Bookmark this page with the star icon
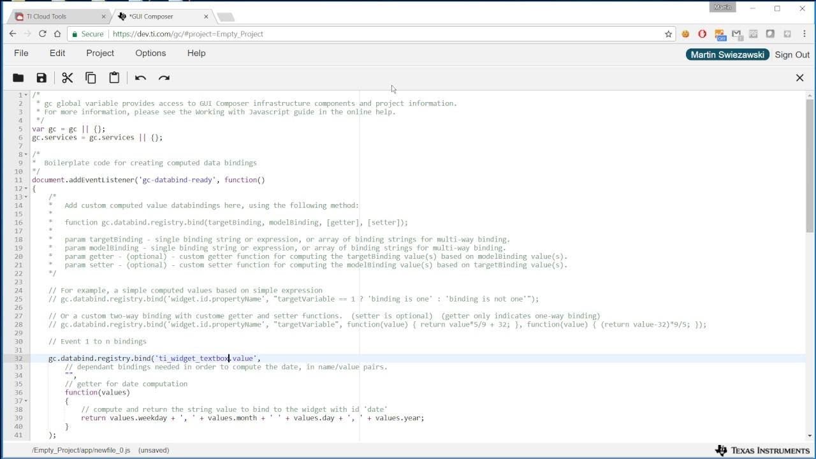 pos(668,34)
